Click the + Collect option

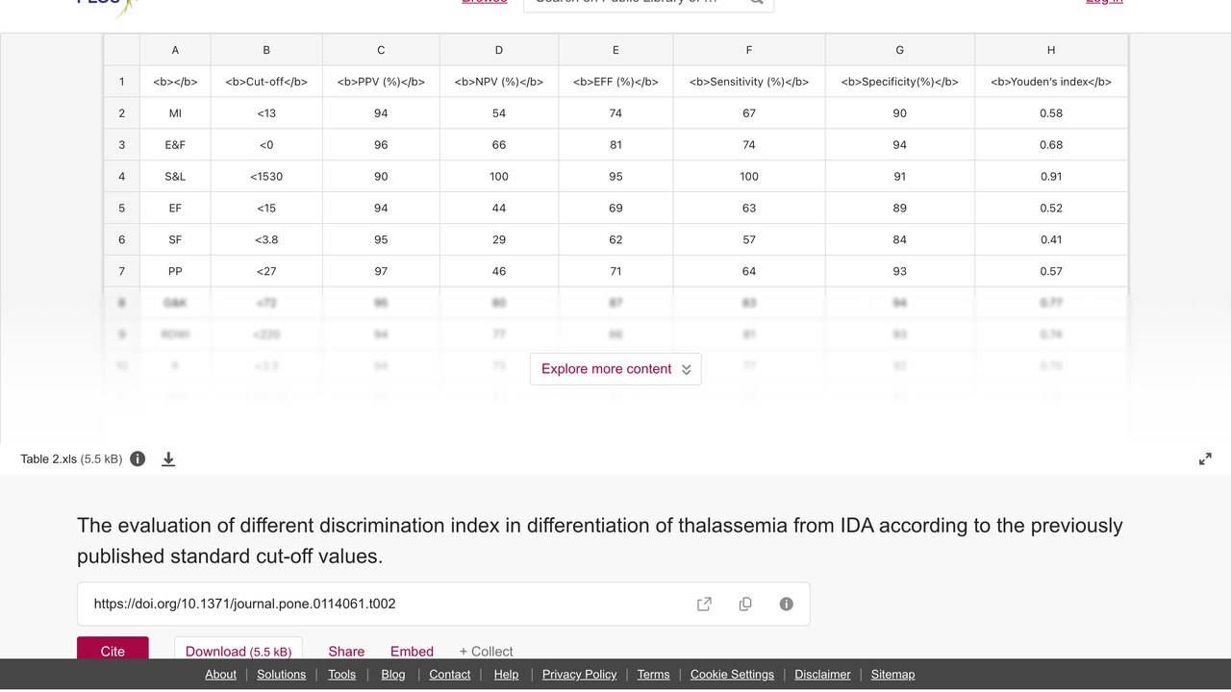click(486, 651)
